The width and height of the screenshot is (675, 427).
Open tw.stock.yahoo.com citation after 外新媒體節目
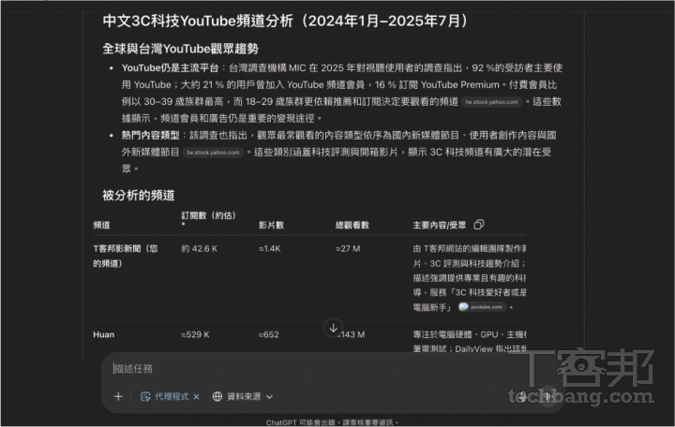pyautogui.click(x=213, y=153)
